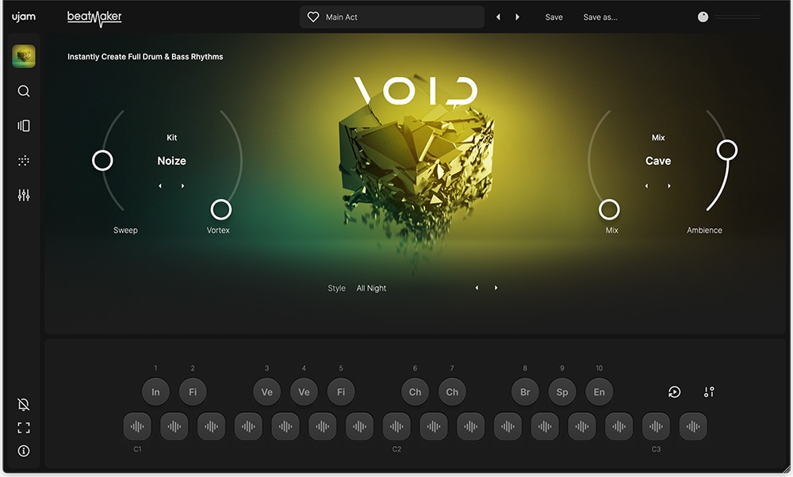The image size is (793, 477).
Task: Select previous Mix preset with left arrow
Action: point(646,186)
